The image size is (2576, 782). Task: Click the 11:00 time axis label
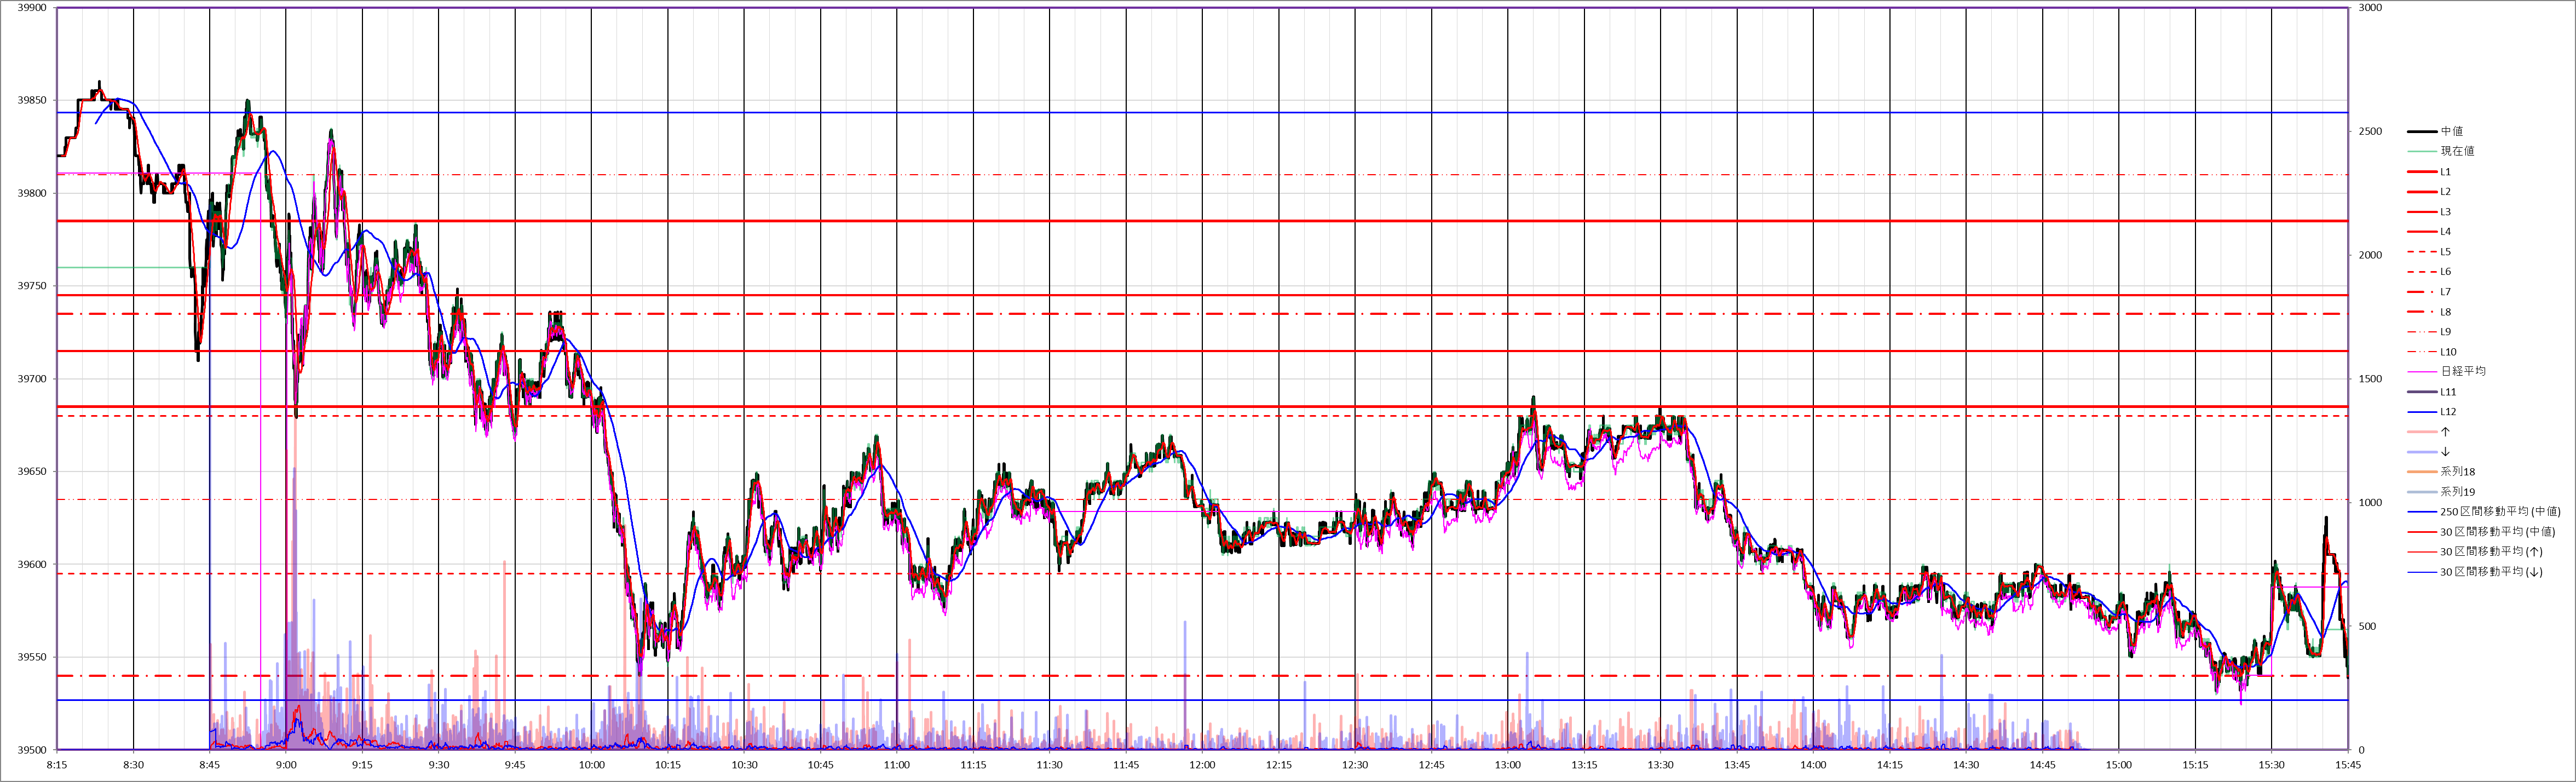(x=897, y=765)
